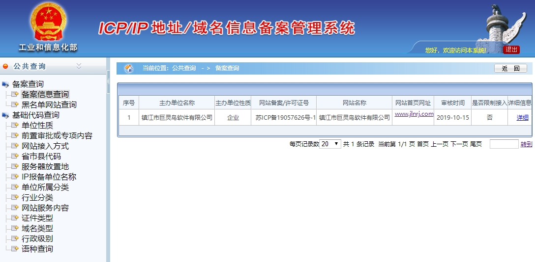This screenshot has height=262, width=535.
Task: Click the page number input field
Action: click(x=504, y=144)
